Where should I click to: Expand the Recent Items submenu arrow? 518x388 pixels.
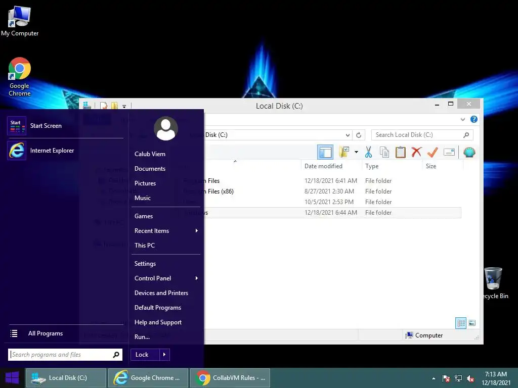point(197,230)
